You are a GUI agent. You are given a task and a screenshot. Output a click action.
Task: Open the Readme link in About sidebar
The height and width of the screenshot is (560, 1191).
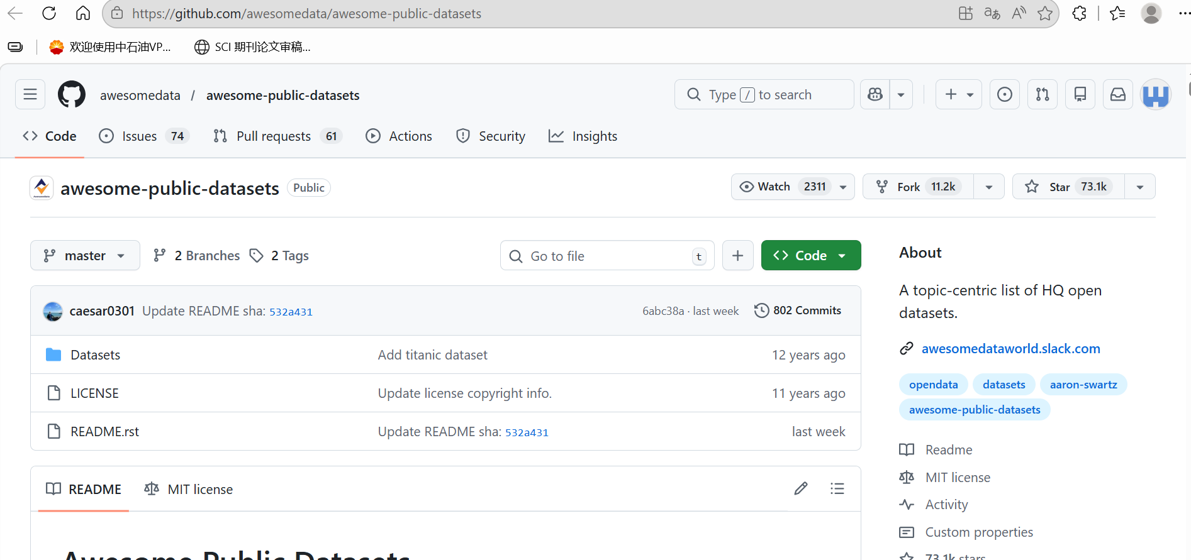pyautogui.click(x=949, y=450)
